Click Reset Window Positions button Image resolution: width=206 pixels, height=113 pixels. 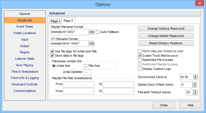click(166, 43)
